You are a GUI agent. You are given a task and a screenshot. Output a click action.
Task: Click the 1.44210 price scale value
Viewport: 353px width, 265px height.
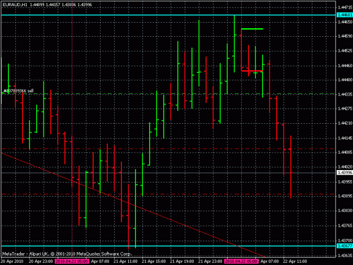pyautogui.click(x=345, y=123)
